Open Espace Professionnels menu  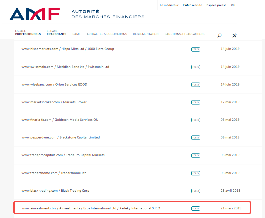pos(28,33)
